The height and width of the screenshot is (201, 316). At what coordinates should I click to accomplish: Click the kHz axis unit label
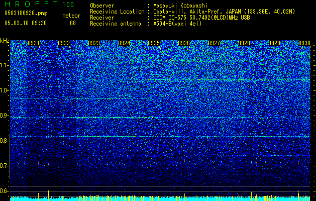point(5,41)
